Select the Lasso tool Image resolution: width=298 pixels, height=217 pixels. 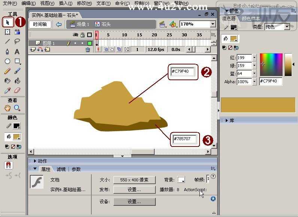coord(17,41)
